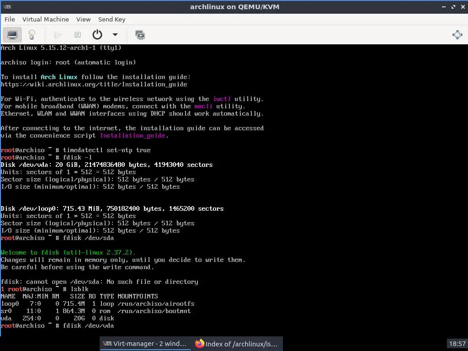Click the Run virtual machine play button
The height and width of the screenshot is (351, 468).
58,35
